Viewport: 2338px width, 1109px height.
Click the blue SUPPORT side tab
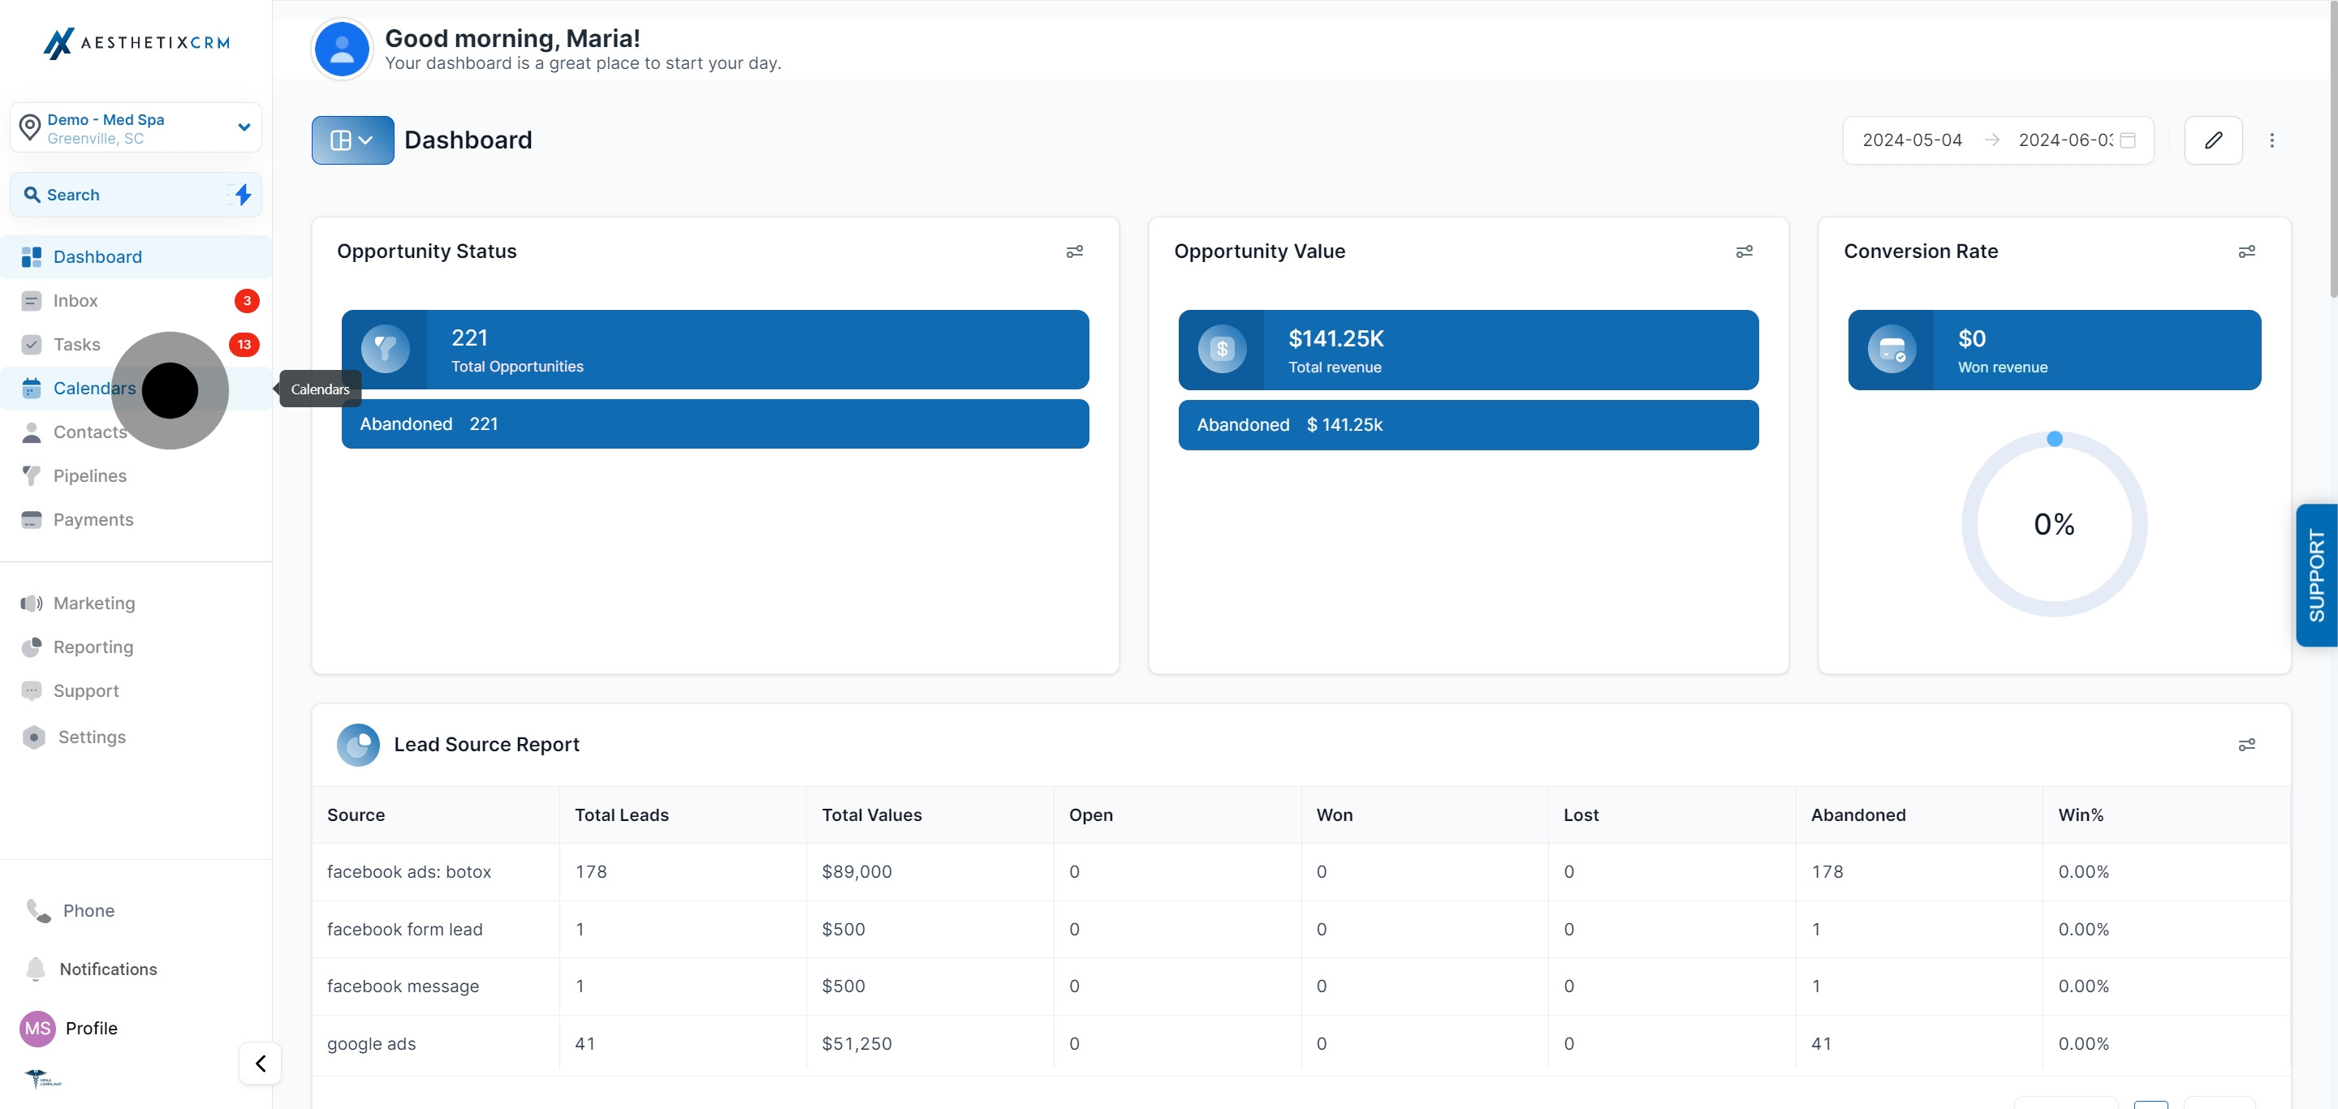click(x=2316, y=575)
